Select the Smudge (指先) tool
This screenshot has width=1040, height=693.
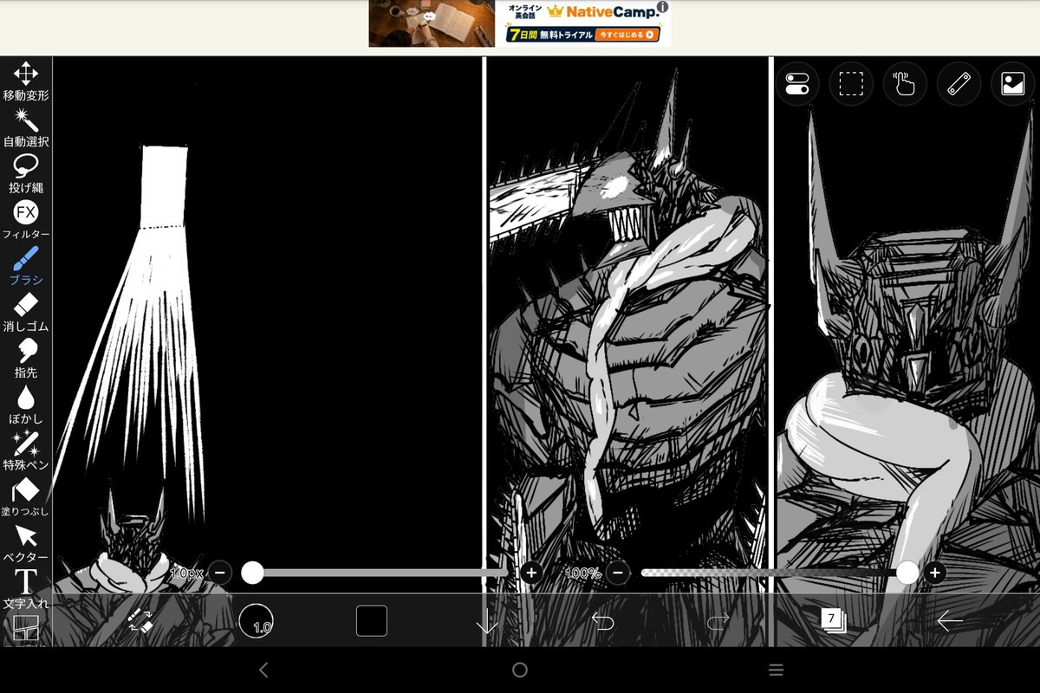click(26, 358)
